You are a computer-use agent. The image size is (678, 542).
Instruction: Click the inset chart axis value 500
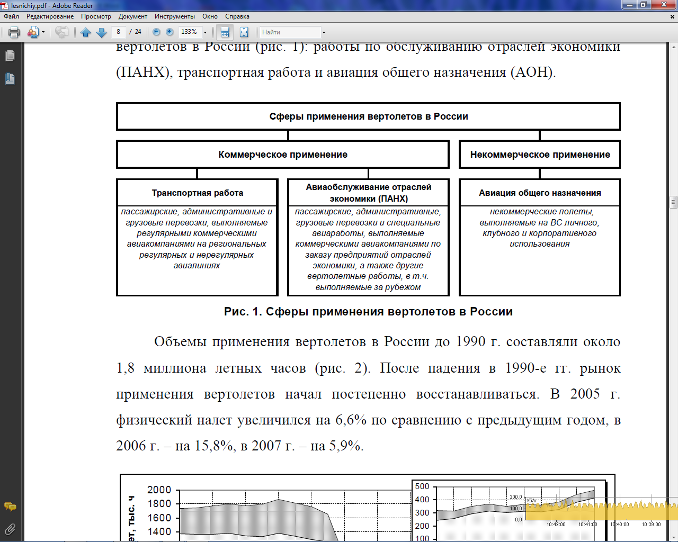[x=422, y=486]
